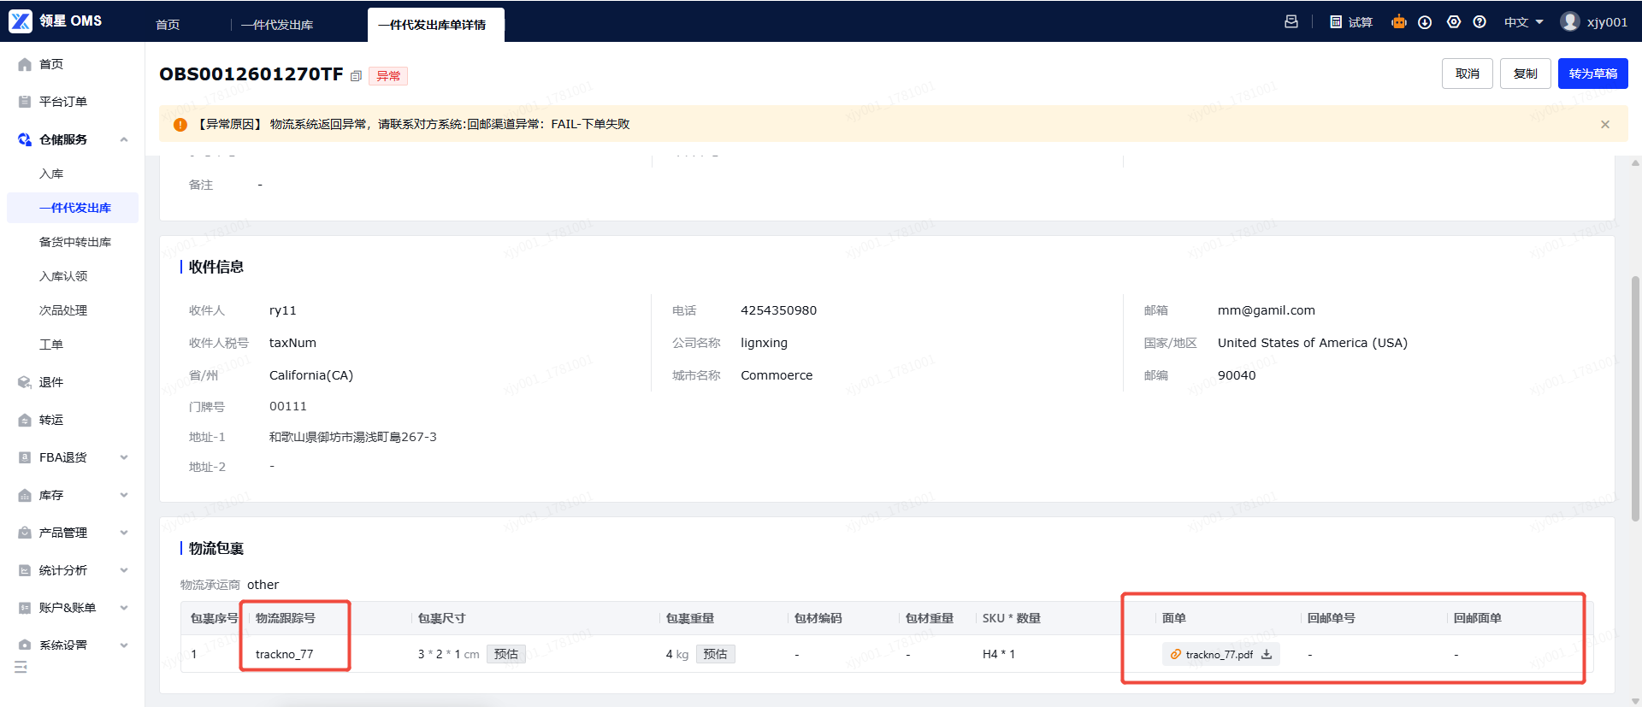Viewport: 1642px width, 707px height.
Task: Click the 取消 button
Action: pyautogui.click(x=1468, y=74)
